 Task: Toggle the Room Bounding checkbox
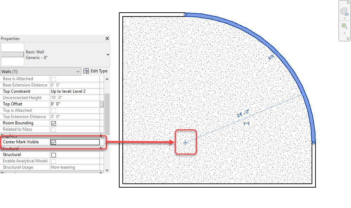(54, 123)
